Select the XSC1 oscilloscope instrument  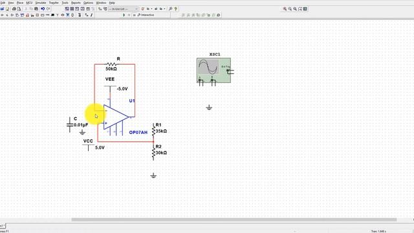click(214, 71)
